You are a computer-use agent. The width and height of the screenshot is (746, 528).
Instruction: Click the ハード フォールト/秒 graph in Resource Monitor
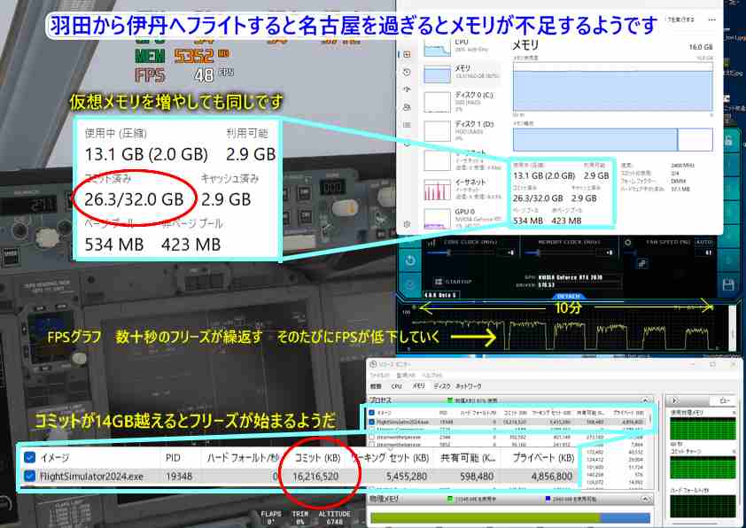click(x=703, y=506)
